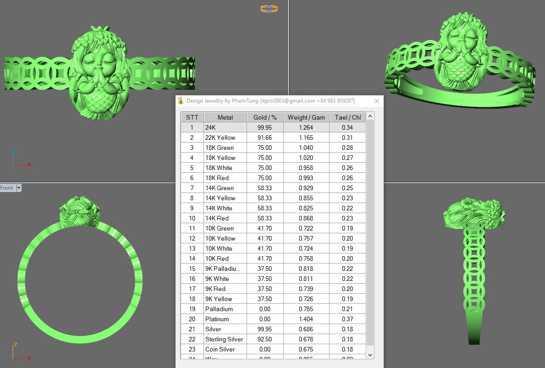
Task: Sort by Tael / Chi column header
Action: click(347, 117)
